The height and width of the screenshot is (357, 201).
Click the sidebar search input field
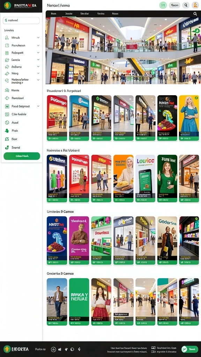pyautogui.click(x=21, y=21)
